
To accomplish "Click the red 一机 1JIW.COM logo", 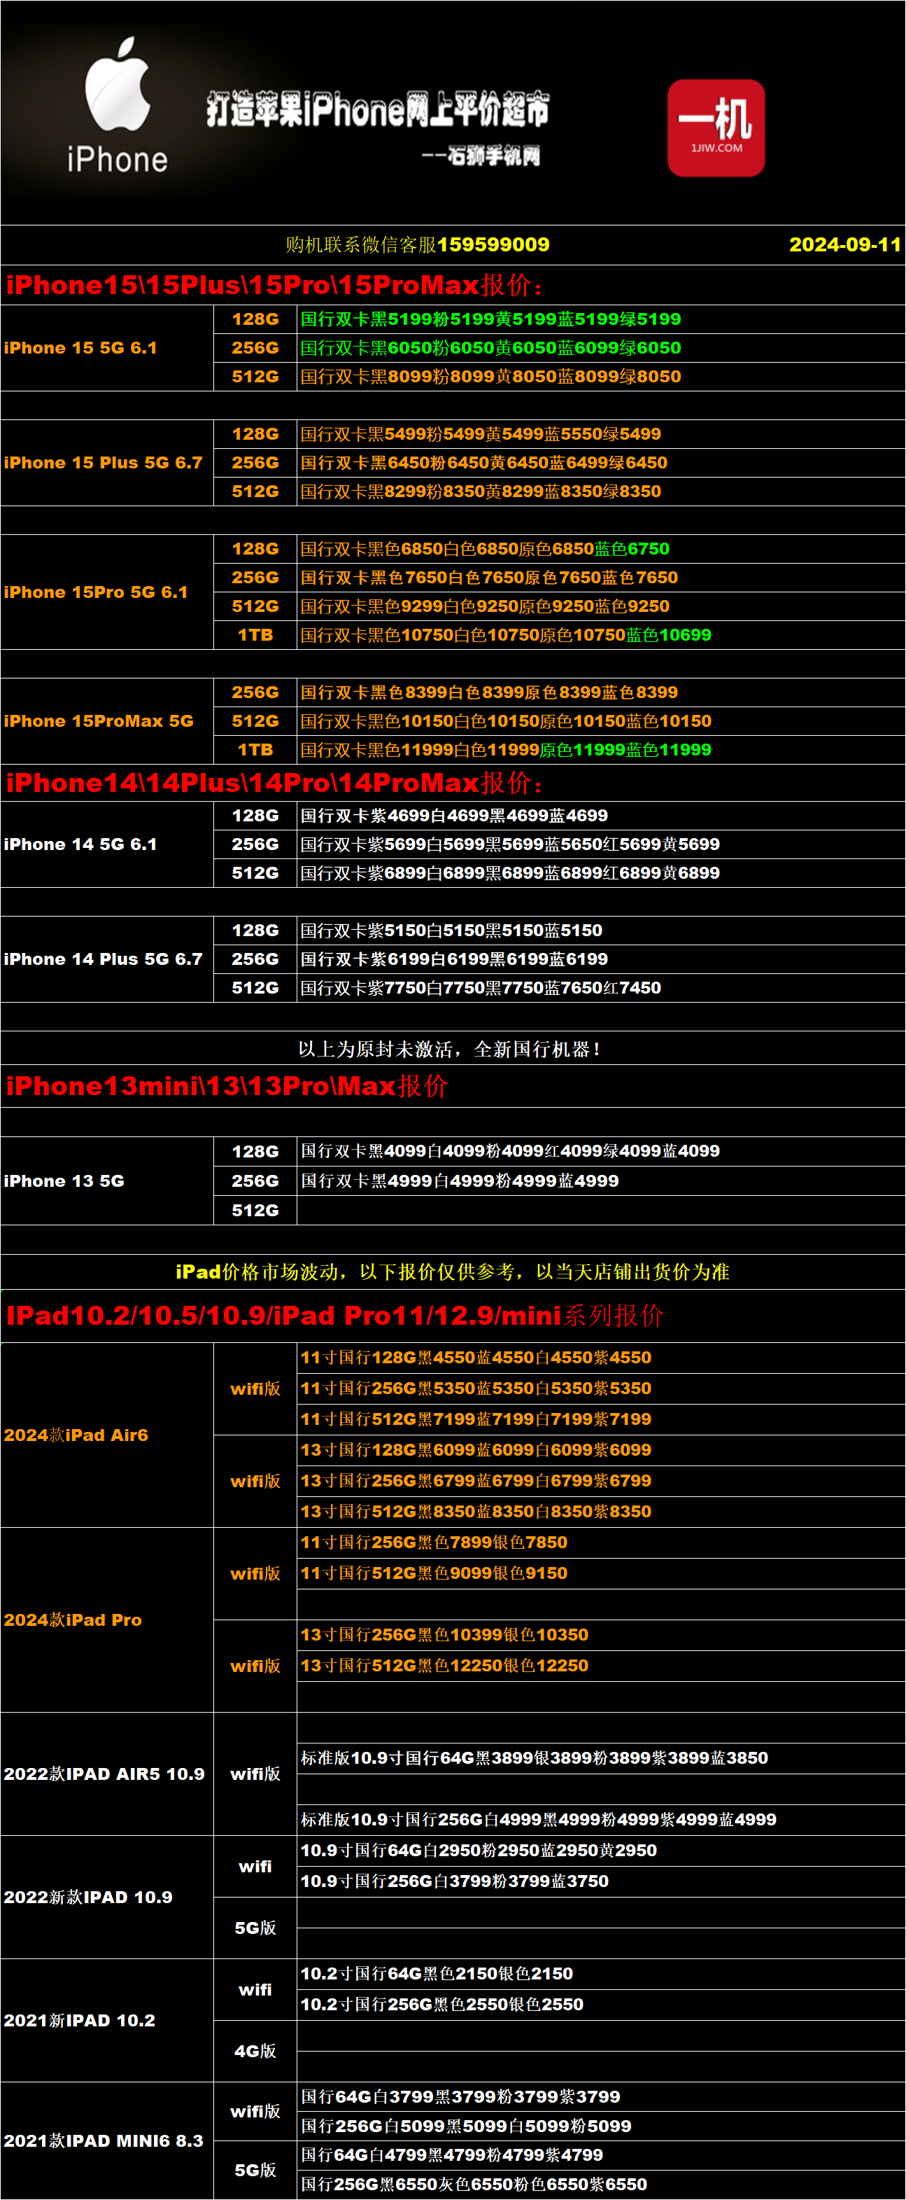I will [x=716, y=128].
